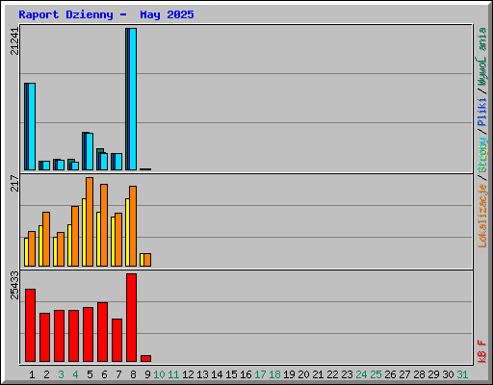Screen dimensions: 493x385
Task: Click the red KB bar for day 7
Action: tap(117, 341)
